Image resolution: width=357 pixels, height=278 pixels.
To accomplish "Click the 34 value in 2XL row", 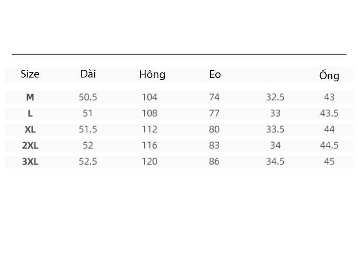I will pos(275,145).
